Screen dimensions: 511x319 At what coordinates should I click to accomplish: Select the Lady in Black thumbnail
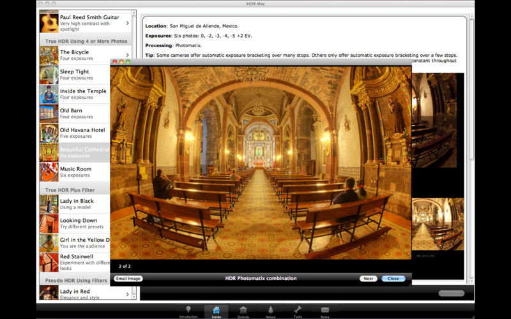pos(49,204)
